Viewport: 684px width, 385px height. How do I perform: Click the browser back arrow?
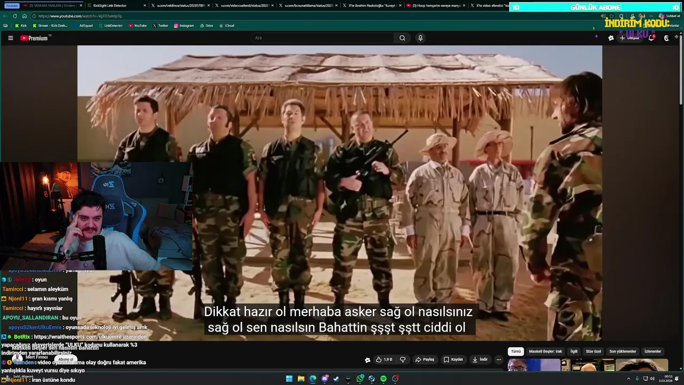tap(5, 16)
